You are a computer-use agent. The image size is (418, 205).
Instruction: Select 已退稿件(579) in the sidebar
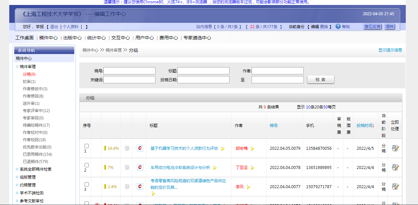click(x=35, y=162)
